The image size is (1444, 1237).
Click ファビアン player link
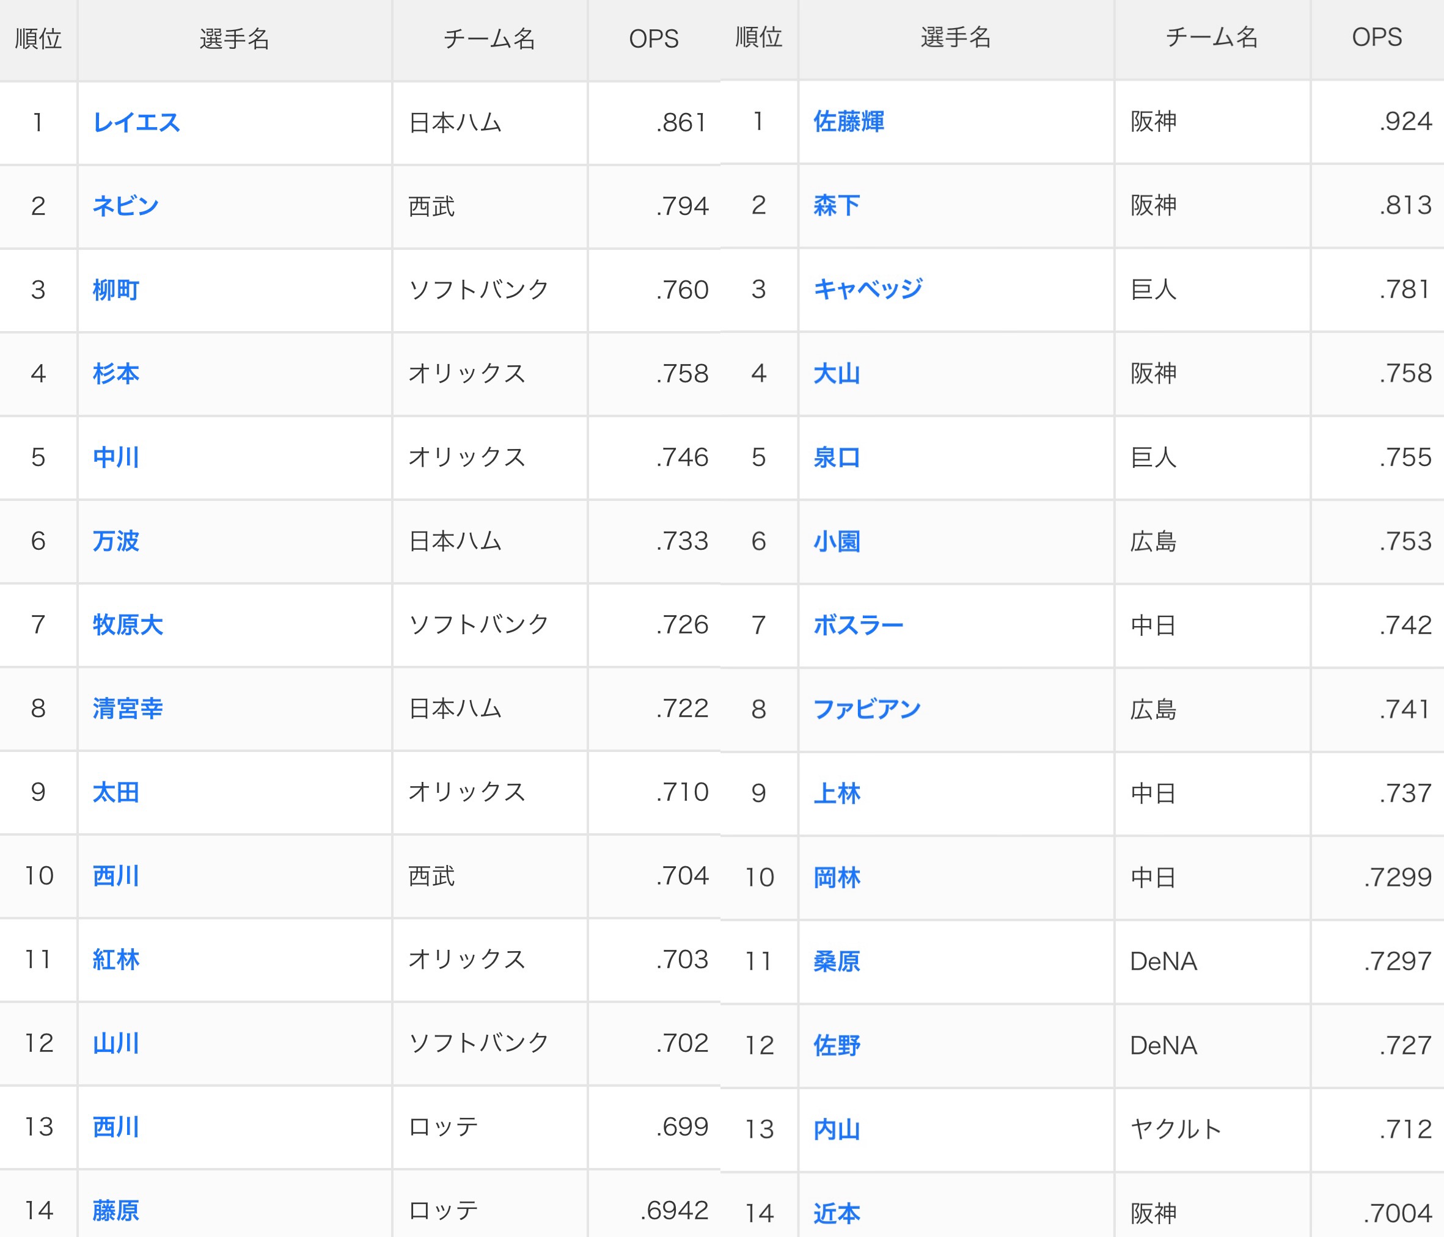[867, 710]
